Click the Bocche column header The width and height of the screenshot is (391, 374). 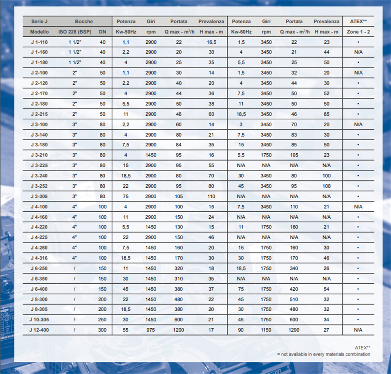click(84, 22)
